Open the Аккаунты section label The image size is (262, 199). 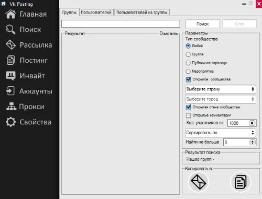pyautogui.click(x=36, y=91)
